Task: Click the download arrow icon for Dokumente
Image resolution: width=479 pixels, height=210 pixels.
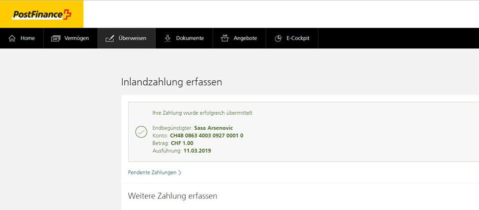Action: coord(168,38)
